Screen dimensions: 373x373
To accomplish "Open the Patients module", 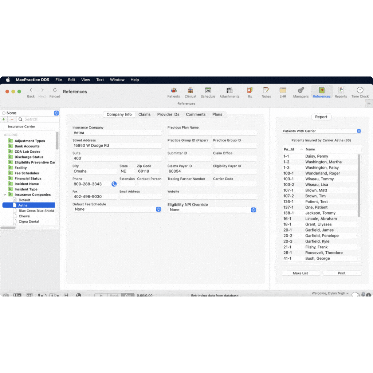I will 173,92.
